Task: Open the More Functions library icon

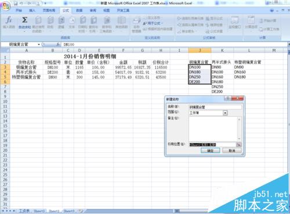Action: [121, 20]
